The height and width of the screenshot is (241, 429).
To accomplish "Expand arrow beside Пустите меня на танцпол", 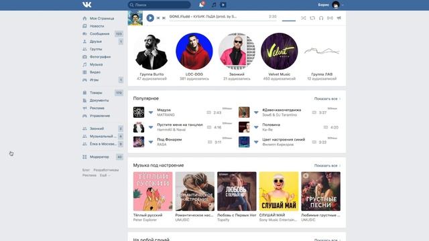I will (x=151, y=127).
